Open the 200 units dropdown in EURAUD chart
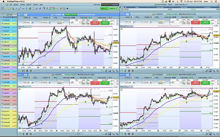Screen dimensions: 220x137 click(130, 22)
